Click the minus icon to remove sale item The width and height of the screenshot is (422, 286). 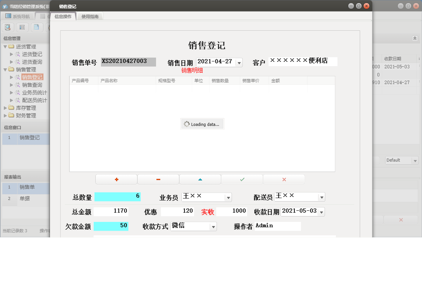pyautogui.click(x=158, y=179)
